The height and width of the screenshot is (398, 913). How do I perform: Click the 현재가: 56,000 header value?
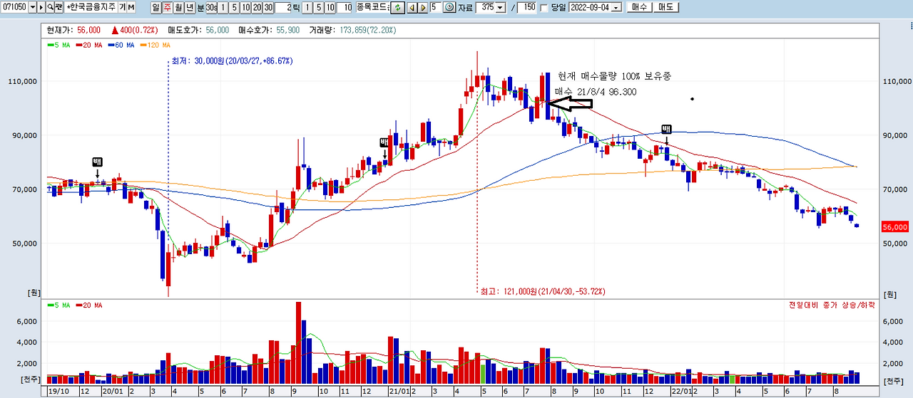(72, 30)
